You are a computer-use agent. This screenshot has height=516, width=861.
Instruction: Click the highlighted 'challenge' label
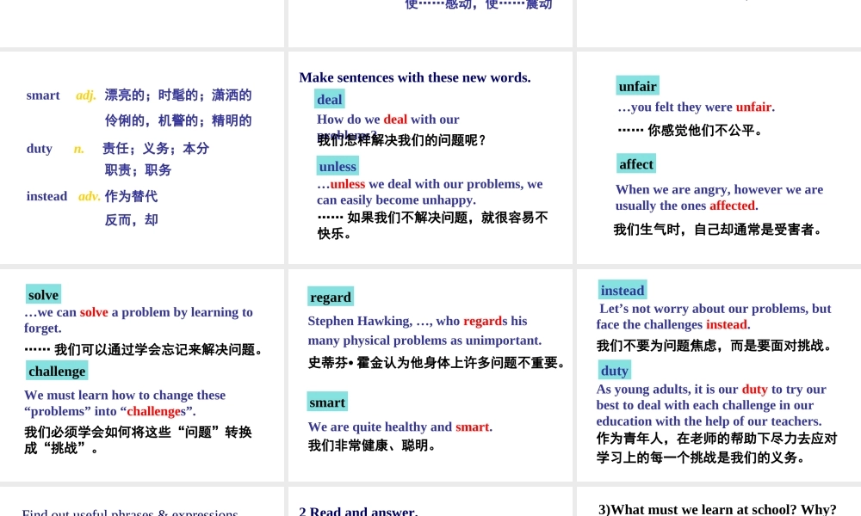[57, 372]
